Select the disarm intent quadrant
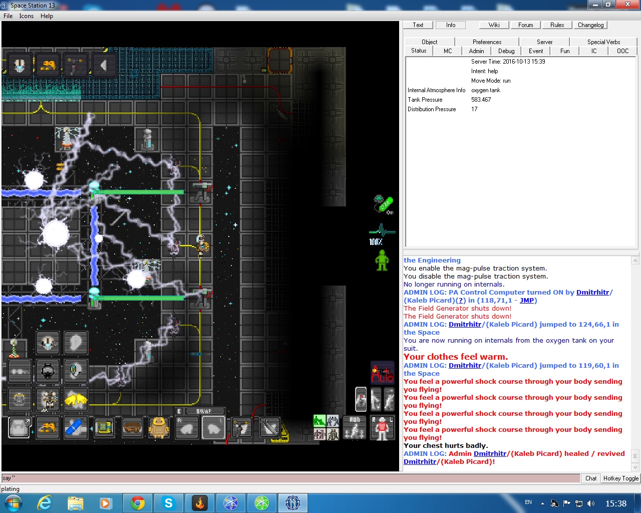This screenshot has width=641, height=513. point(333,421)
